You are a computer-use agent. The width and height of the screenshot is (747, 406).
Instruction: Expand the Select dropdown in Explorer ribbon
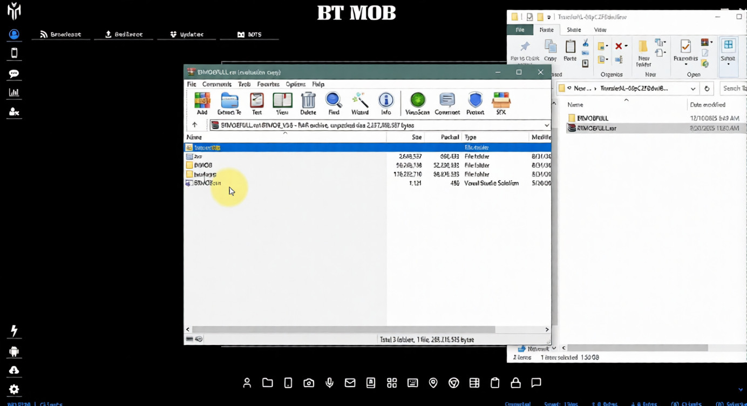728,64
